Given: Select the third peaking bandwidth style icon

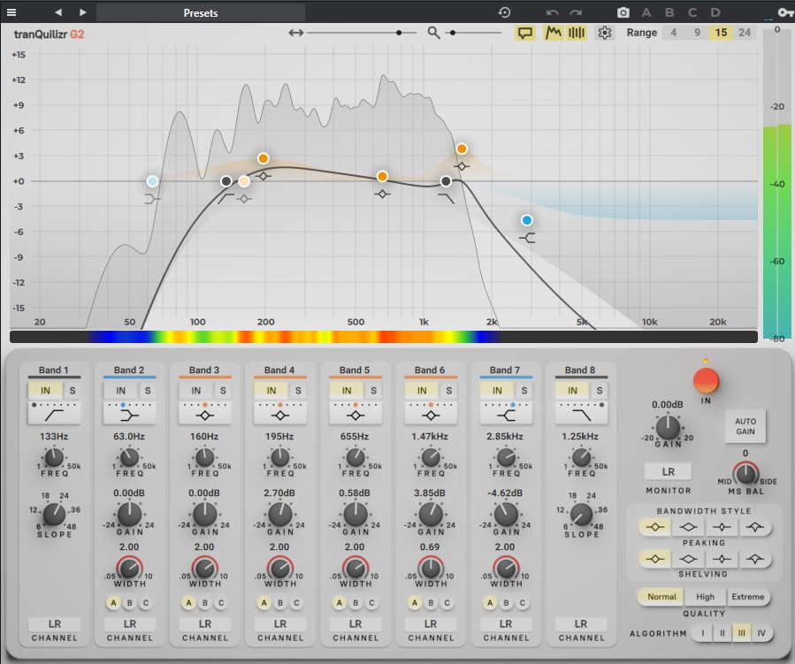Looking at the screenshot, I should (x=722, y=527).
